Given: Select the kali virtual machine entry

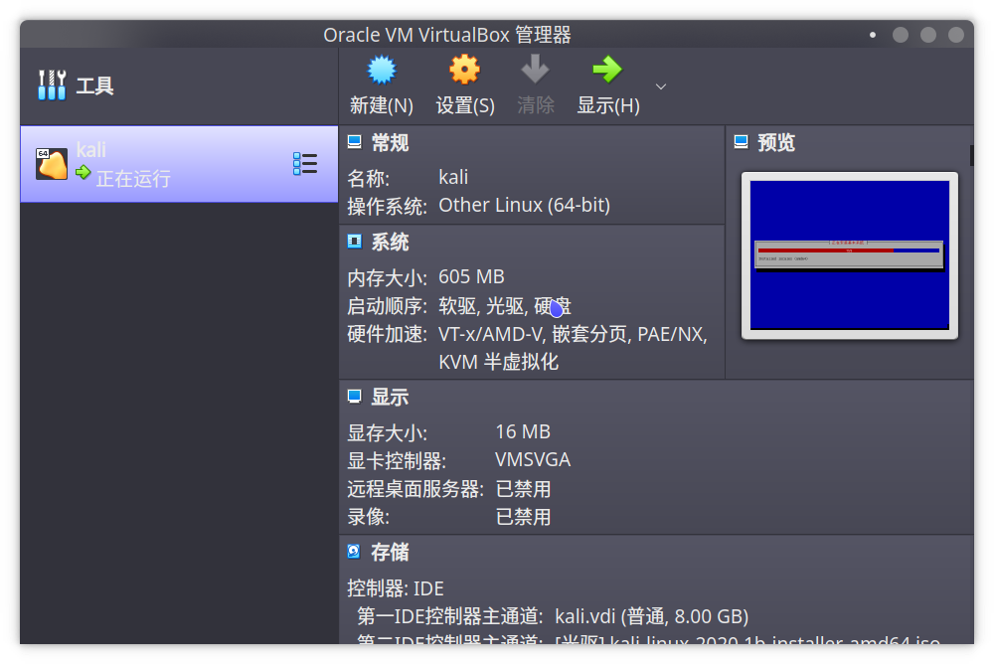Looking at the screenshot, I should click(x=179, y=164).
